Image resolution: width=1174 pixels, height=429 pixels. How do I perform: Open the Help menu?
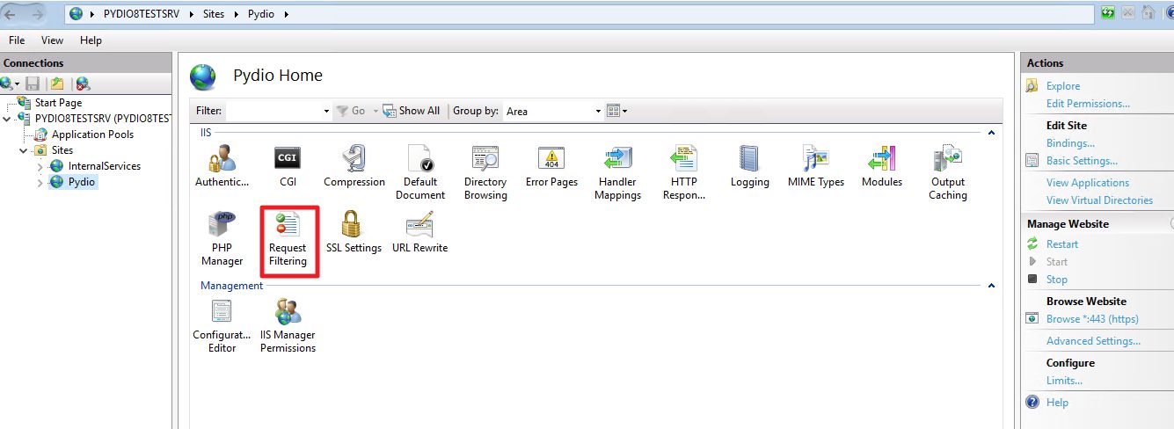click(x=91, y=40)
